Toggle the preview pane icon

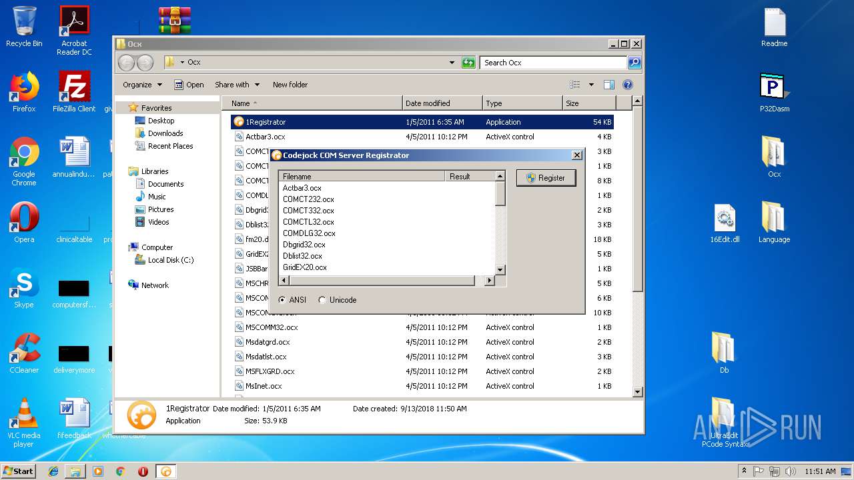(608, 85)
